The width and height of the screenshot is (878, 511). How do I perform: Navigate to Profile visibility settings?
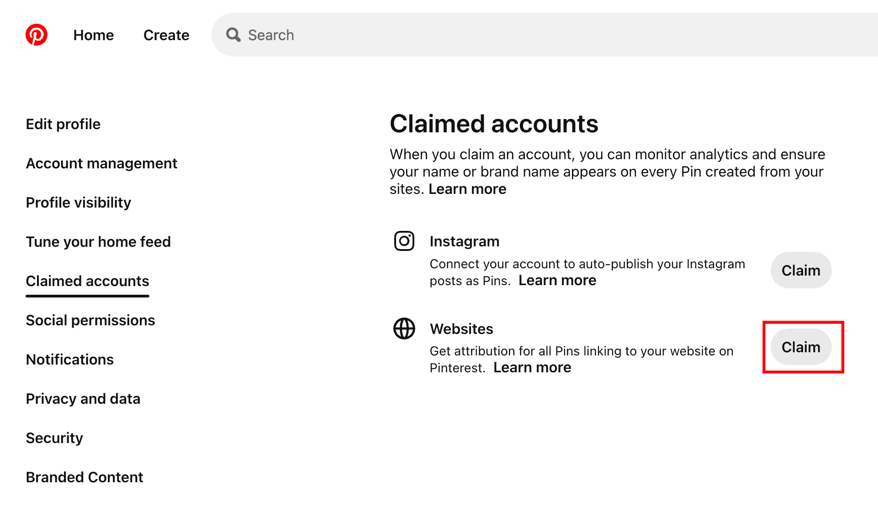[x=79, y=203]
